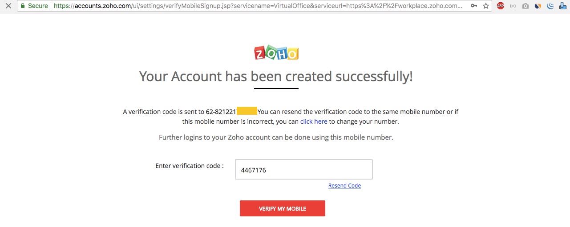
Task: Click the mobile device extension icon
Action: [562, 6]
